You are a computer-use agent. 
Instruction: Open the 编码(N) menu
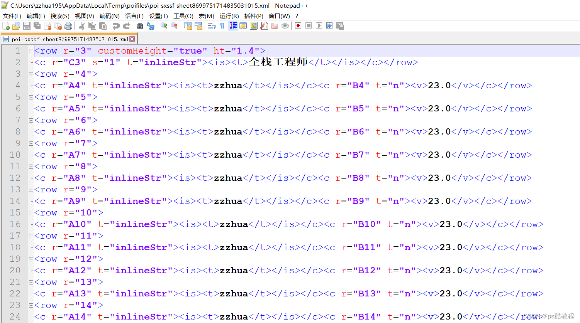[110, 16]
